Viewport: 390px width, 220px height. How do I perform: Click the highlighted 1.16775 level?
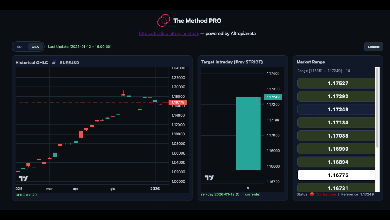(x=336, y=175)
